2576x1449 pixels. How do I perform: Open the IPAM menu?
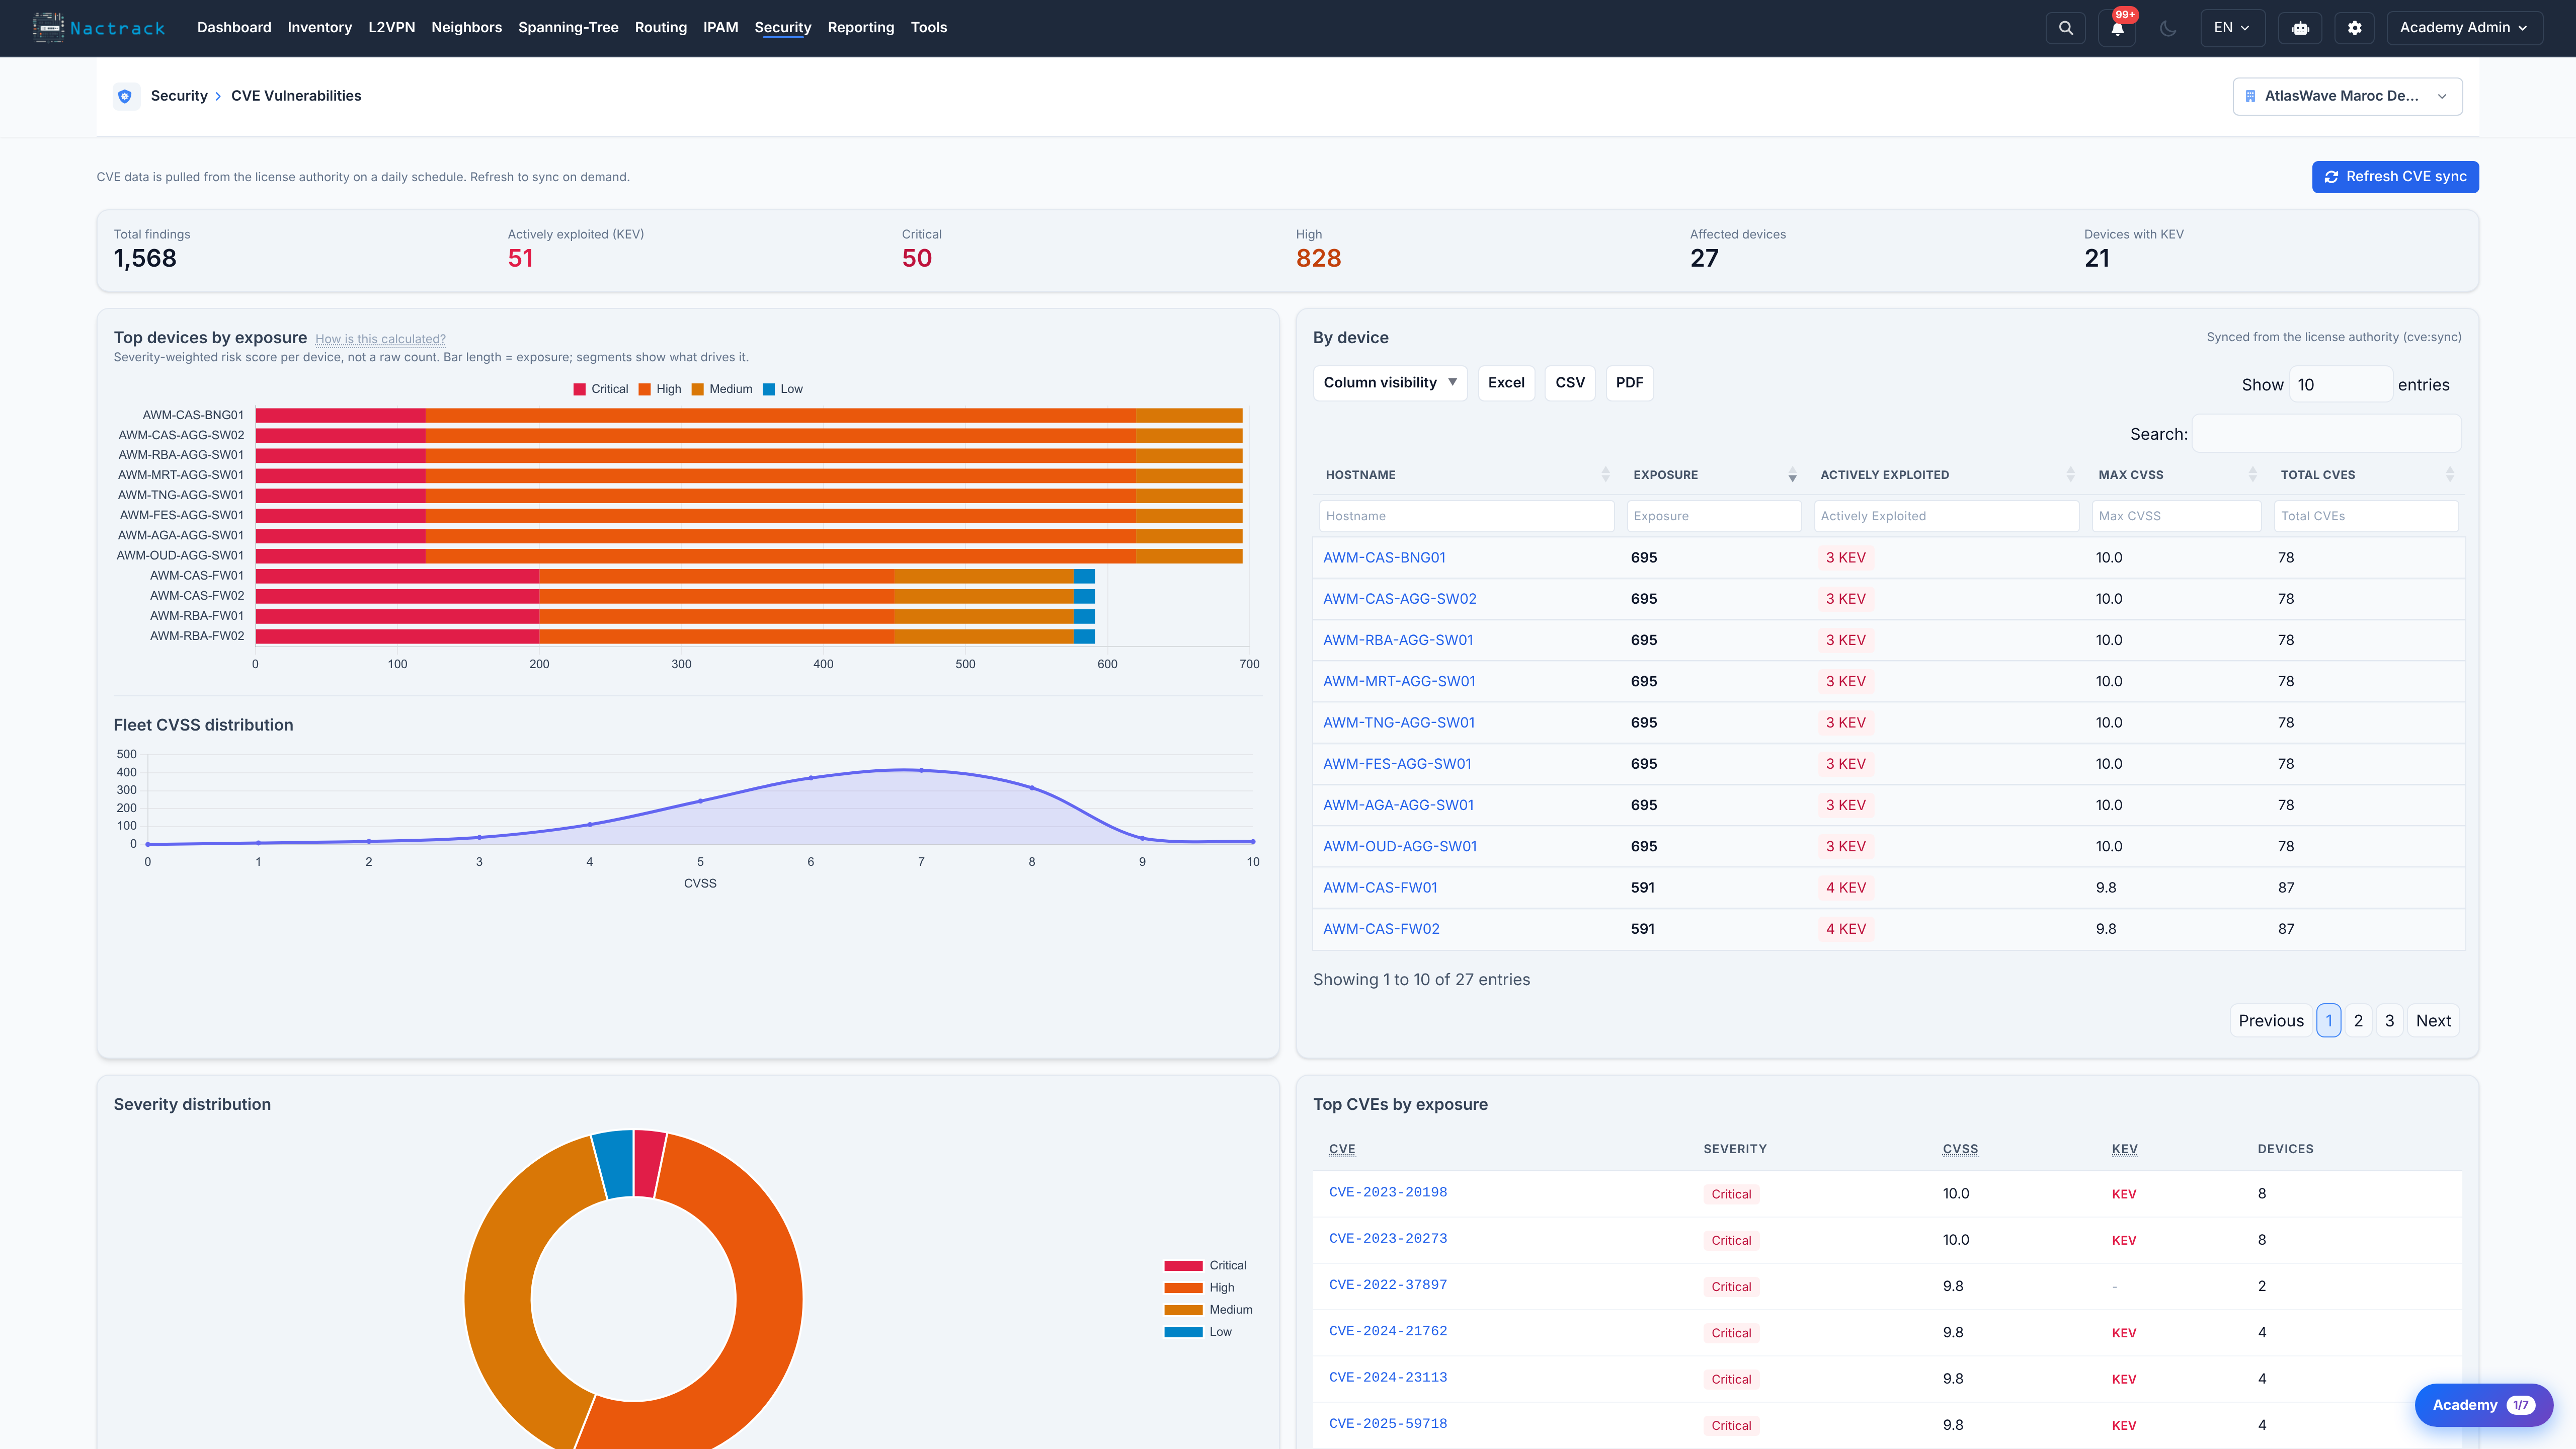coord(720,28)
